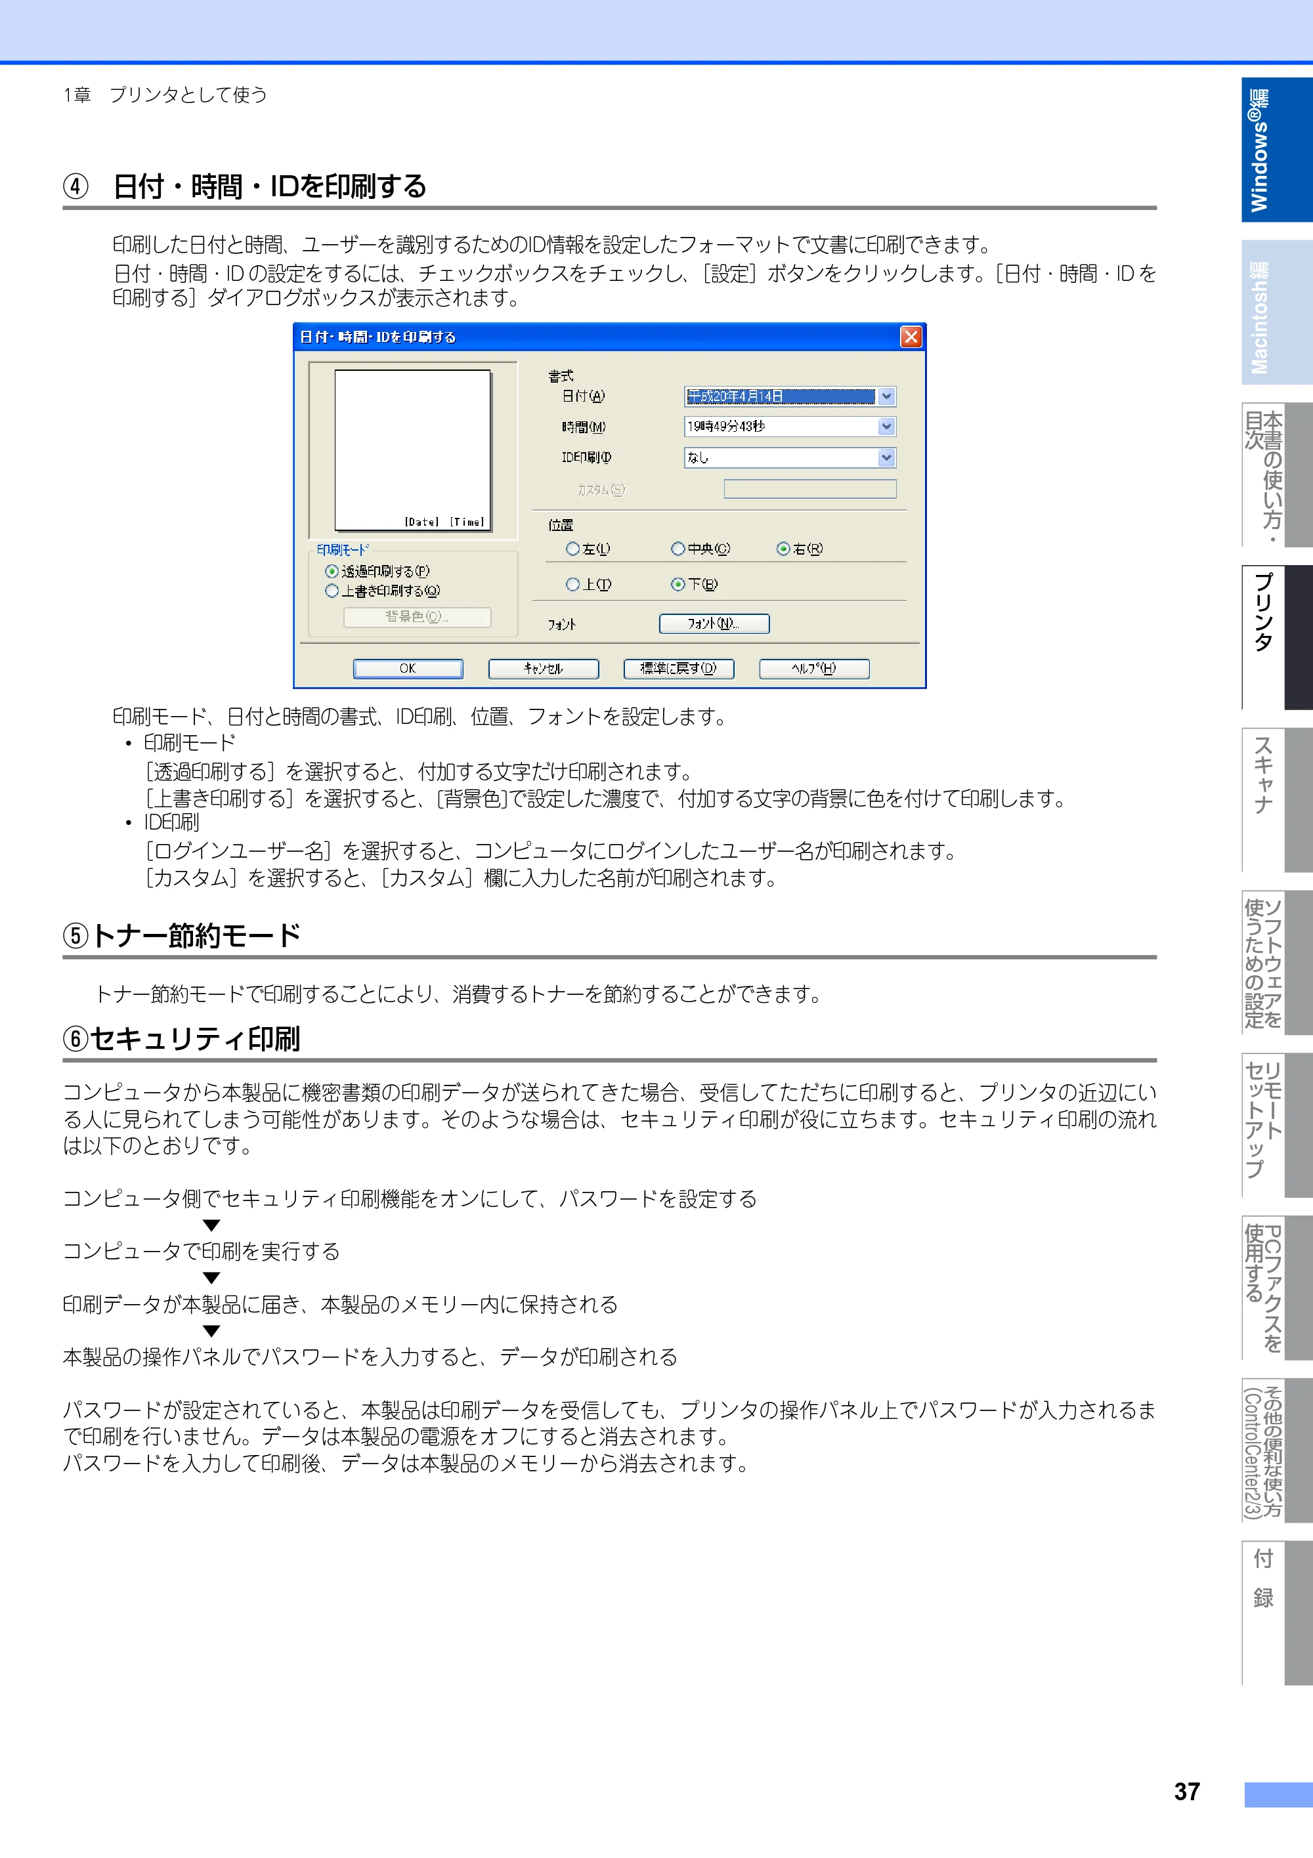Open the フォント(N)... button
The image size is (1313, 1858).
tap(714, 623)
